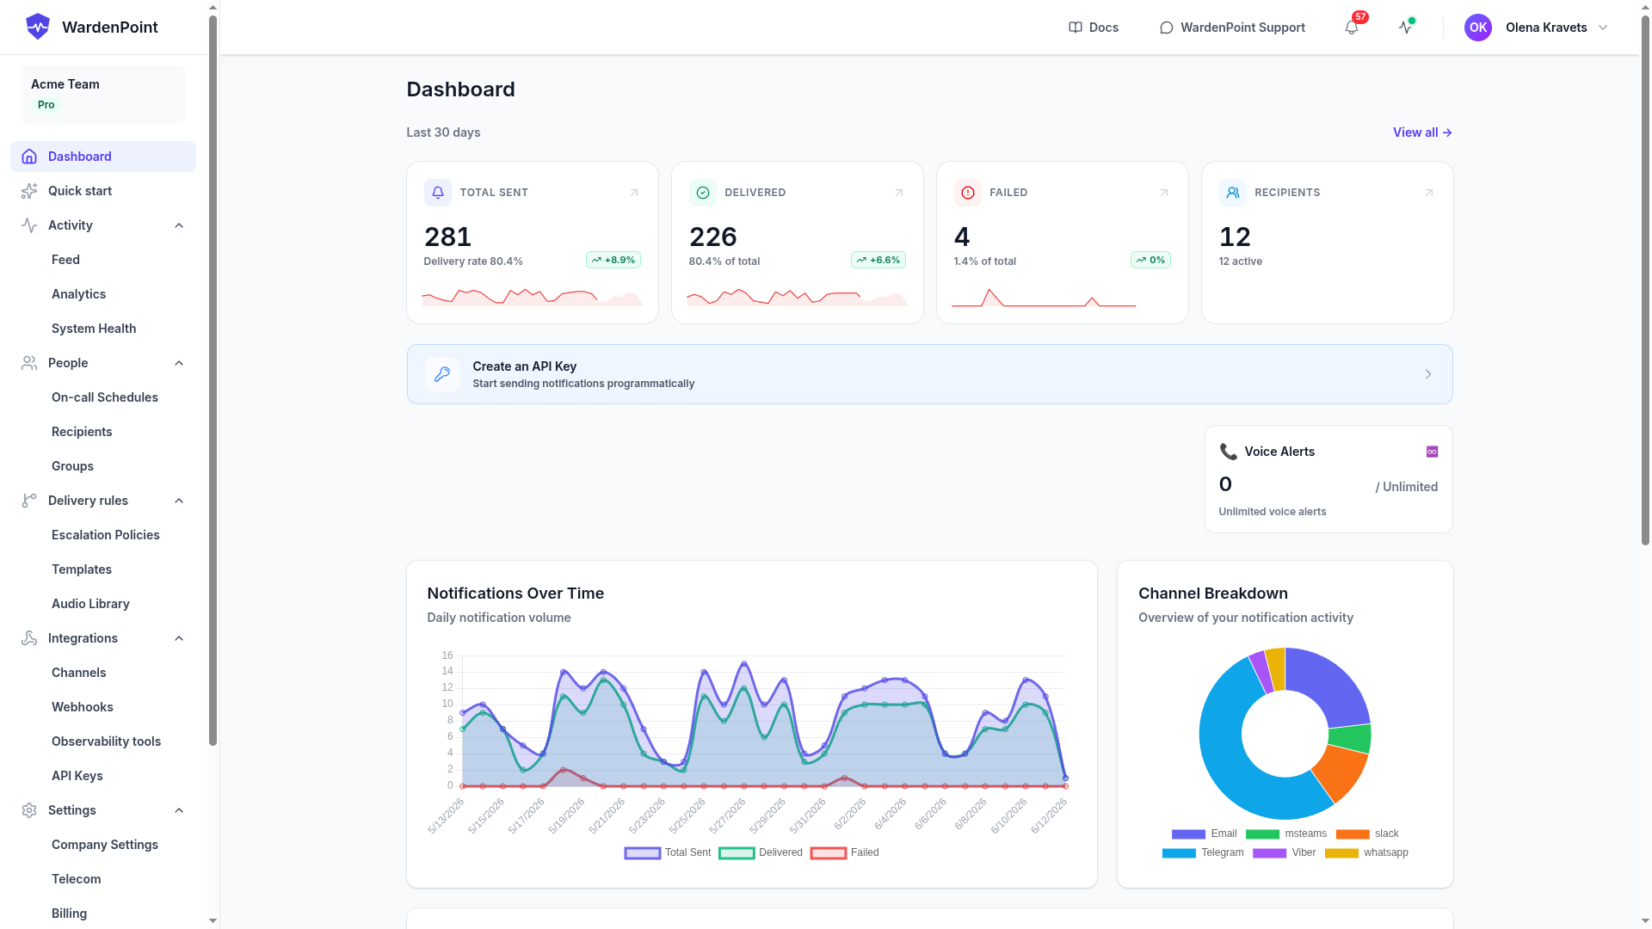The width and height of the screenshot is (1652, 929).
Task: Toggle Delivered series in chart legend
Action: point(761,852)
